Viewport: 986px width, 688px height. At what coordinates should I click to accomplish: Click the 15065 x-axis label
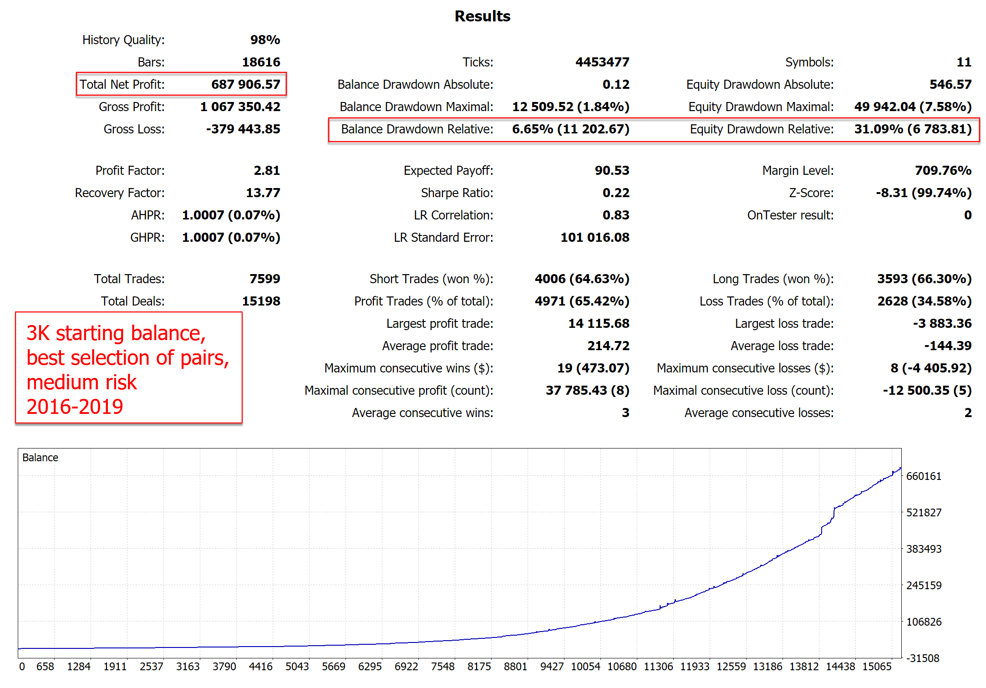[876, 667]
